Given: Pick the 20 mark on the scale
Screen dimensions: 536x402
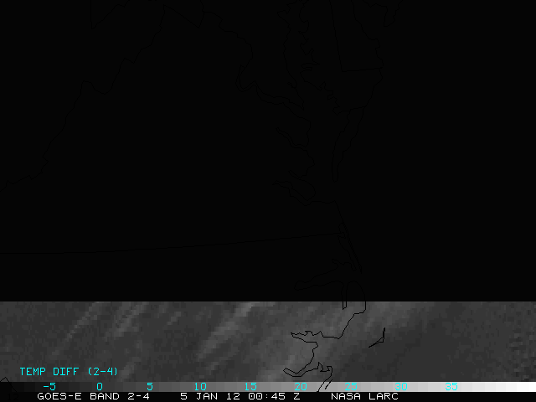Looking at the screenshot, I should pyautogui.click(x=300, y=386).
